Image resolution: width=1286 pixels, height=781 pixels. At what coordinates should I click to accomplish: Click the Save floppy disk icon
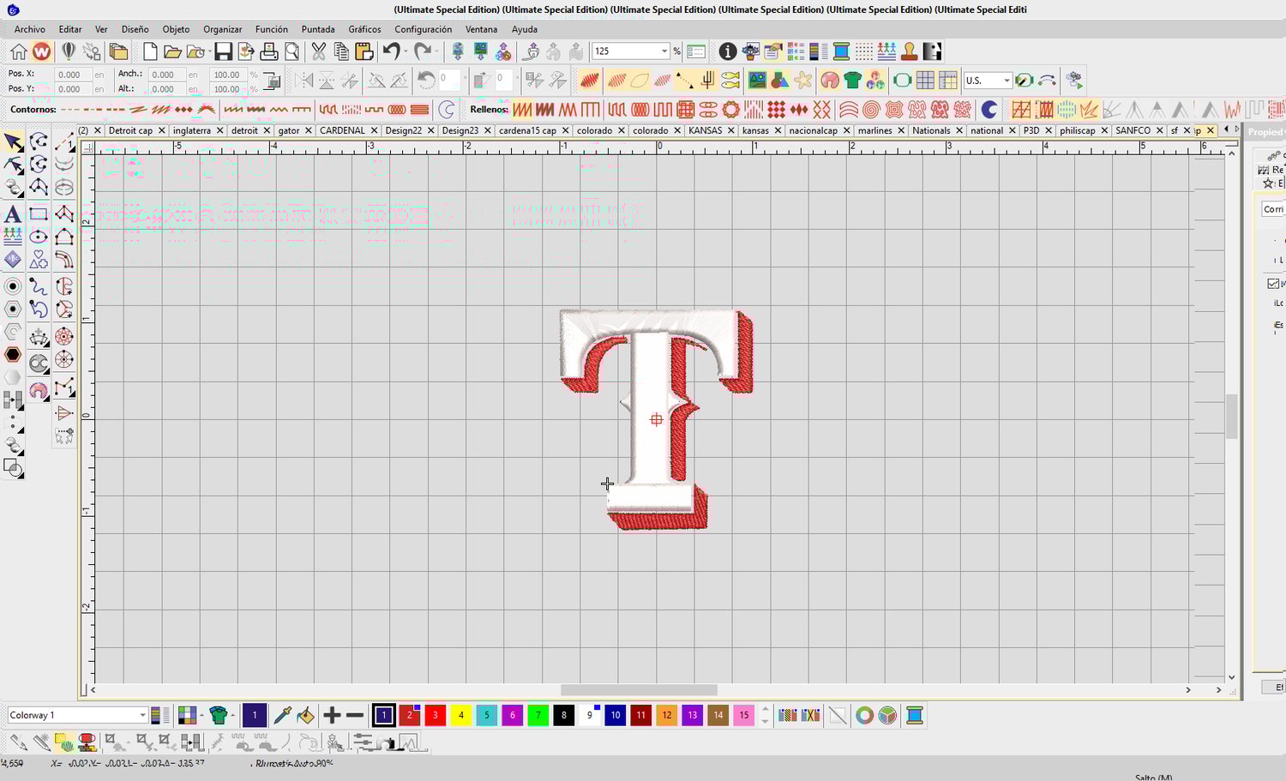[x=223, y=51]
